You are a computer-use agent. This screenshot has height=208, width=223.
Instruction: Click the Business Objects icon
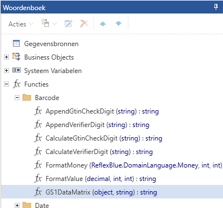pos(16,57)
